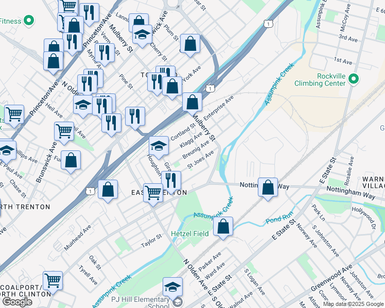385x308 pixels.
Task: Click the Chase St street label
Action: pos(17,189)
